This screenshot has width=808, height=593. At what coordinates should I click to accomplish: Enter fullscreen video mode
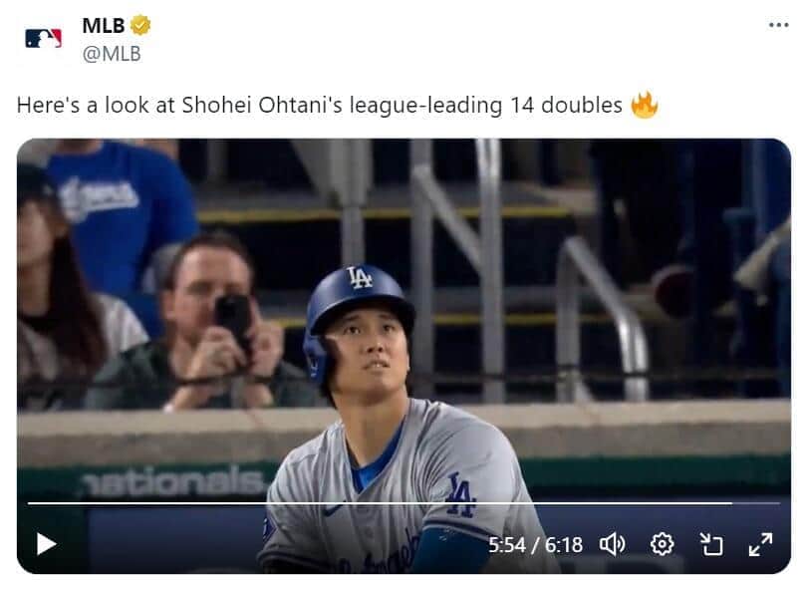coord(760,543)
